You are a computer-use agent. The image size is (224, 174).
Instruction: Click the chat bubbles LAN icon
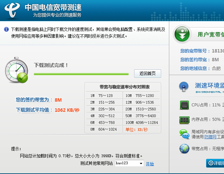point(184,134)
